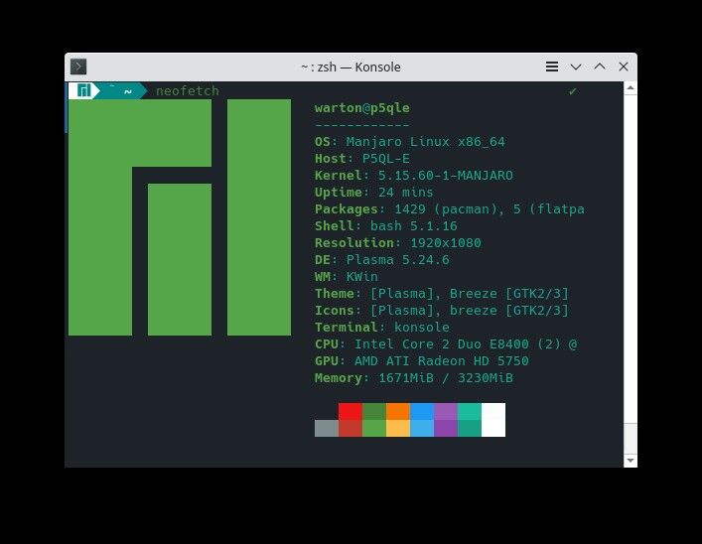Click the Resolution: 1920x1080 line
This screenshot has height=544, width=702.
tap(397, 243)
